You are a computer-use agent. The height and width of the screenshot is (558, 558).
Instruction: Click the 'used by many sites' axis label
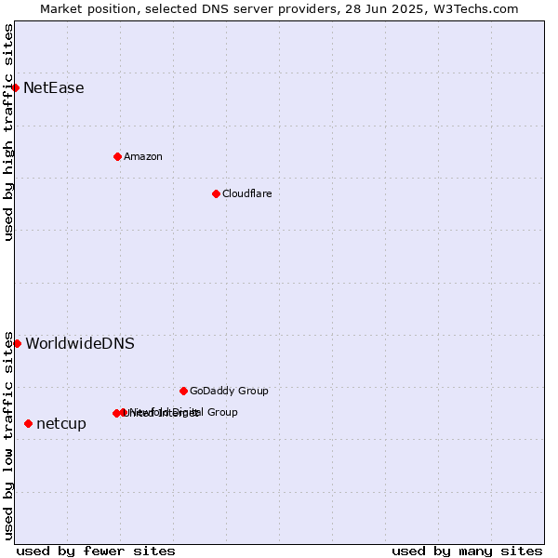467,551
